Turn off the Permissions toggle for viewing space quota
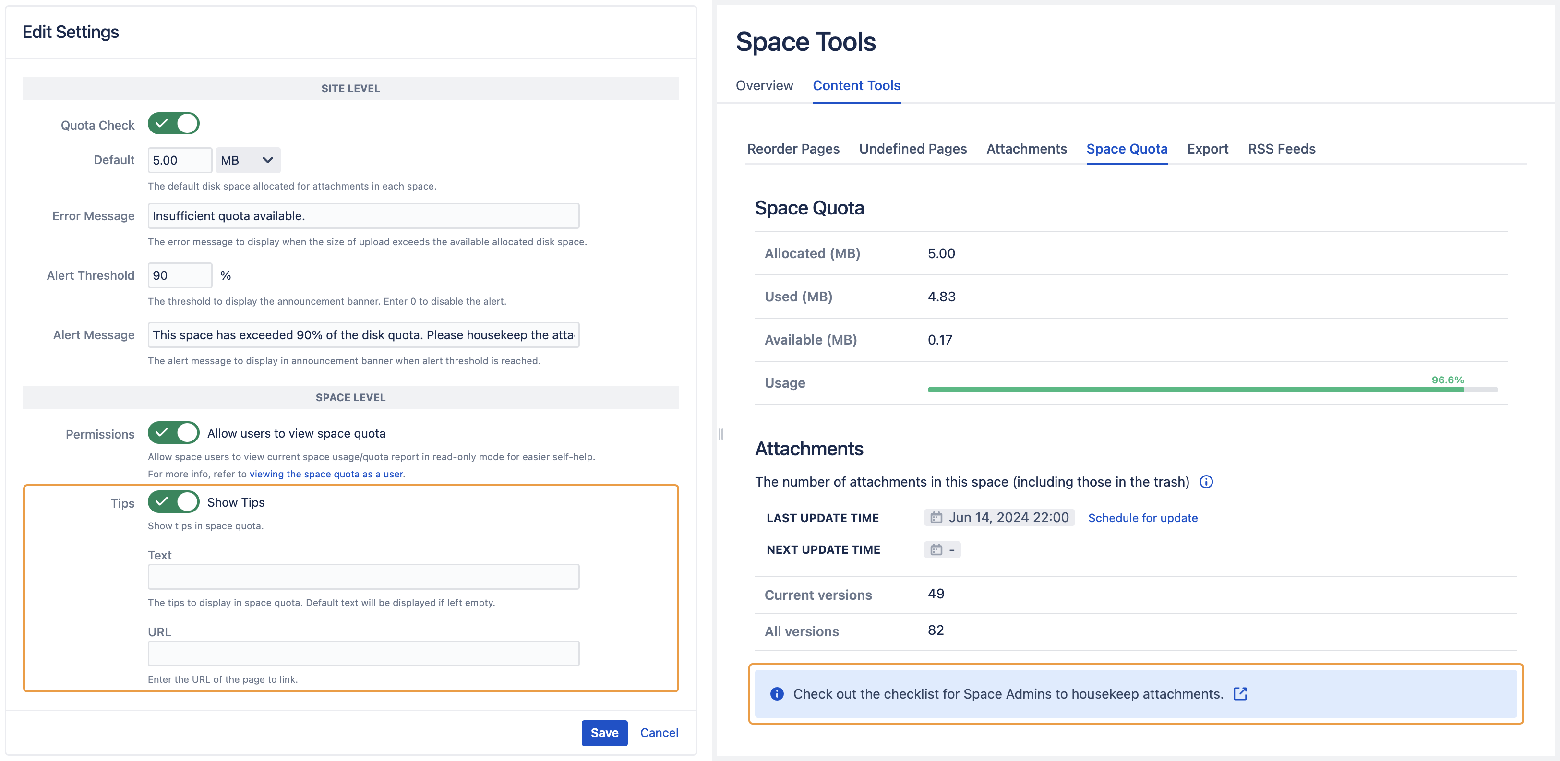 [173, 433]
